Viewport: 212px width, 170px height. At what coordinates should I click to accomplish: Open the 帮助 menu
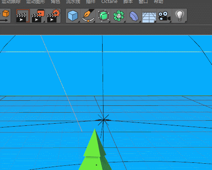[159, 2]
